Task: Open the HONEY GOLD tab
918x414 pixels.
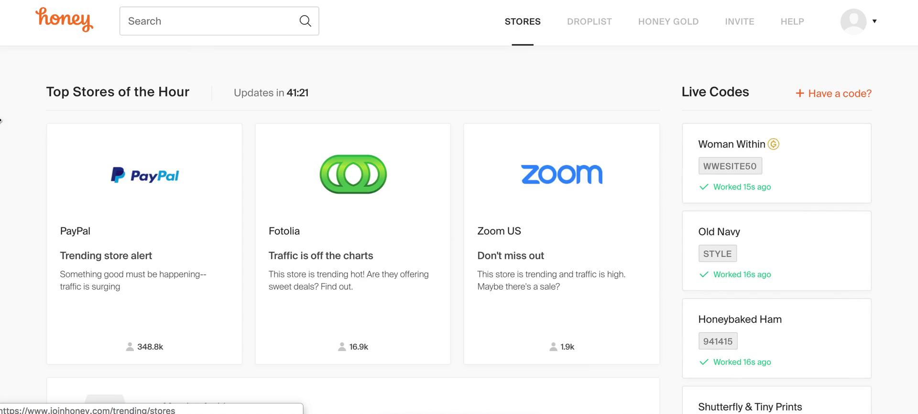Action: coord(668,22)
